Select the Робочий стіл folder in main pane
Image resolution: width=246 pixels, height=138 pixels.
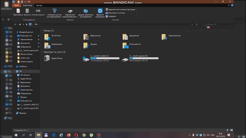click(131, 46)
